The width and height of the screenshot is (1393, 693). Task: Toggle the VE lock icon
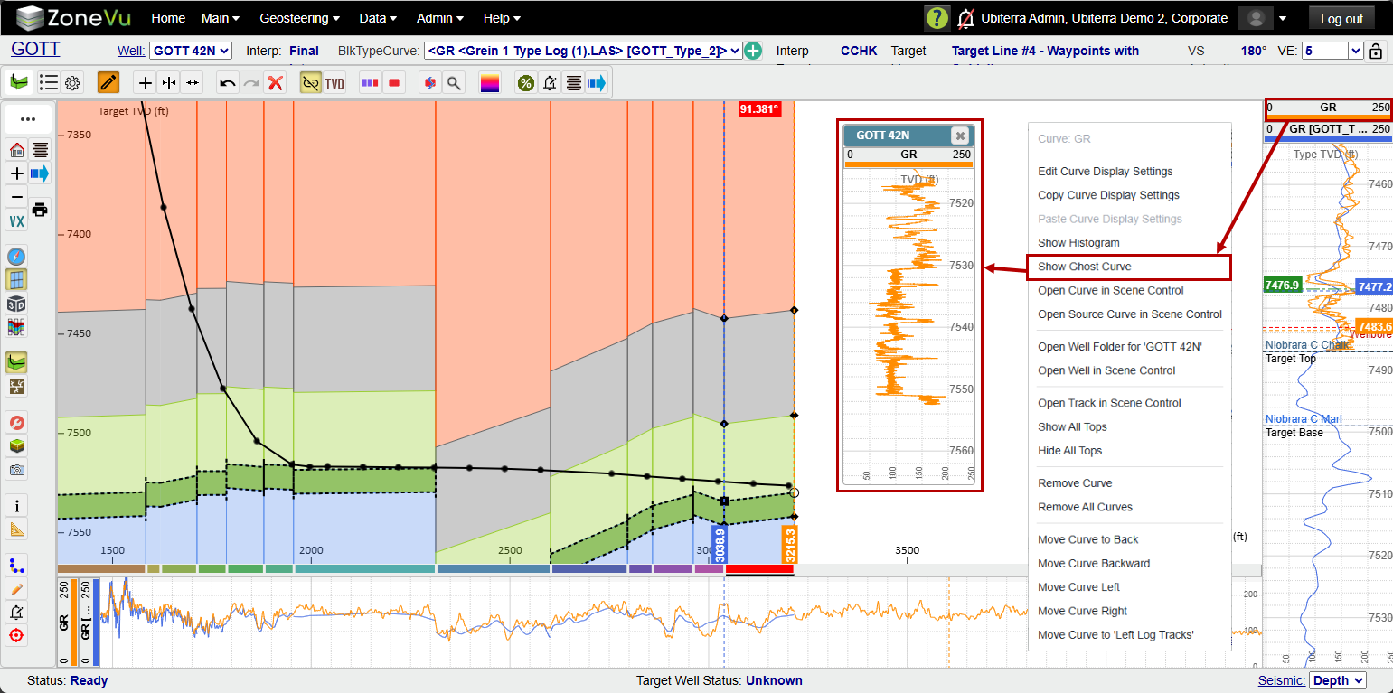coord(1376,52)
